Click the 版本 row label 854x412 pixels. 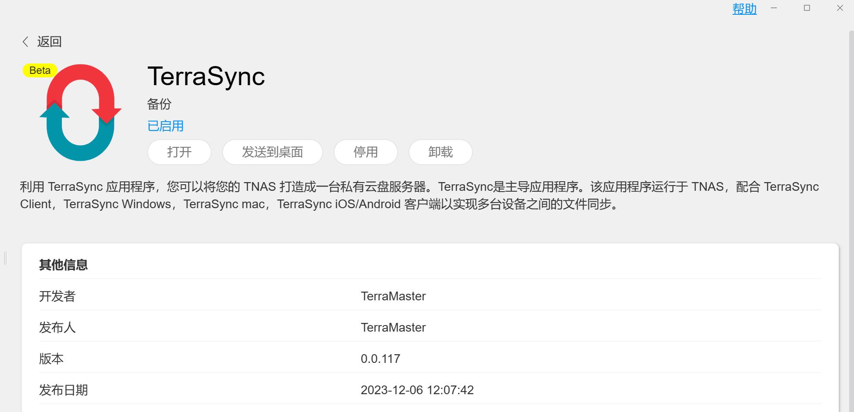[51, 359]
